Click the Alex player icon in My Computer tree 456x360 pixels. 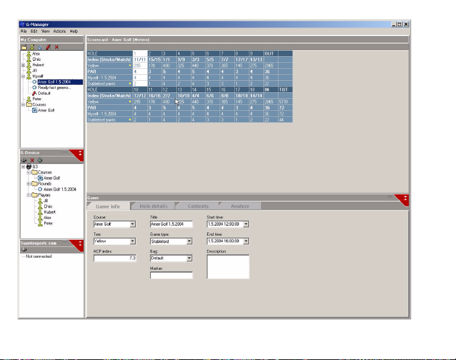[29, 53]
